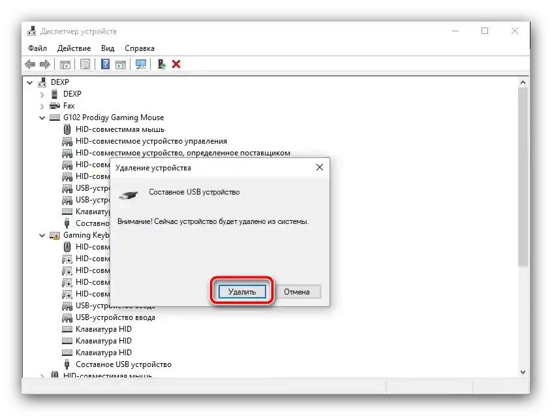Image resolution: width=552 pixels, height=416 pixels.
Task: Minimize the Диспетчер устройств window
Action: (455, 31)
